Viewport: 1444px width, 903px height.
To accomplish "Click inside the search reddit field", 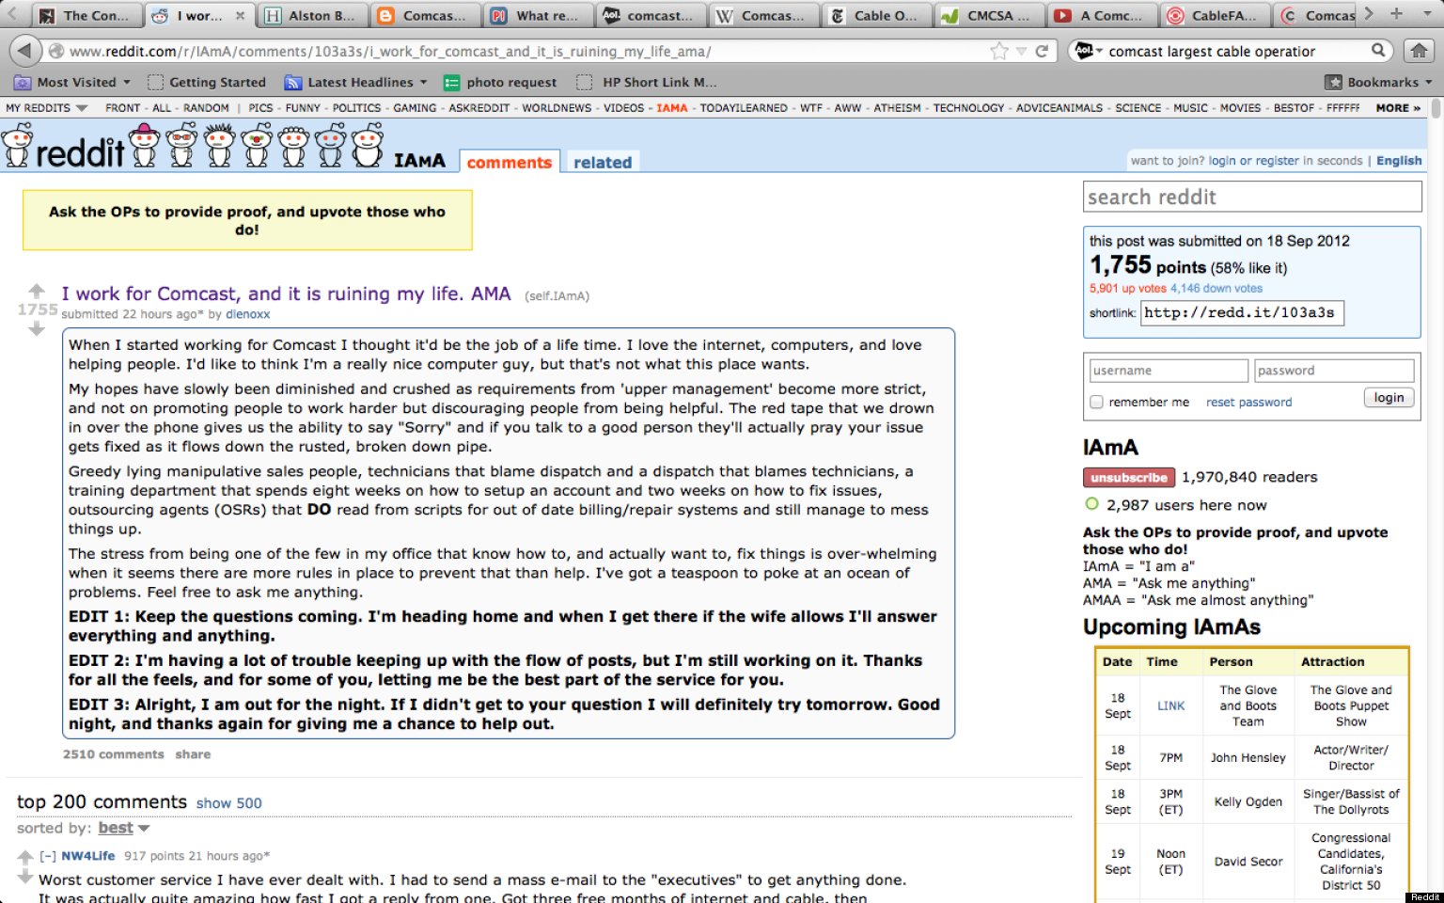I will pos(1252,197).
